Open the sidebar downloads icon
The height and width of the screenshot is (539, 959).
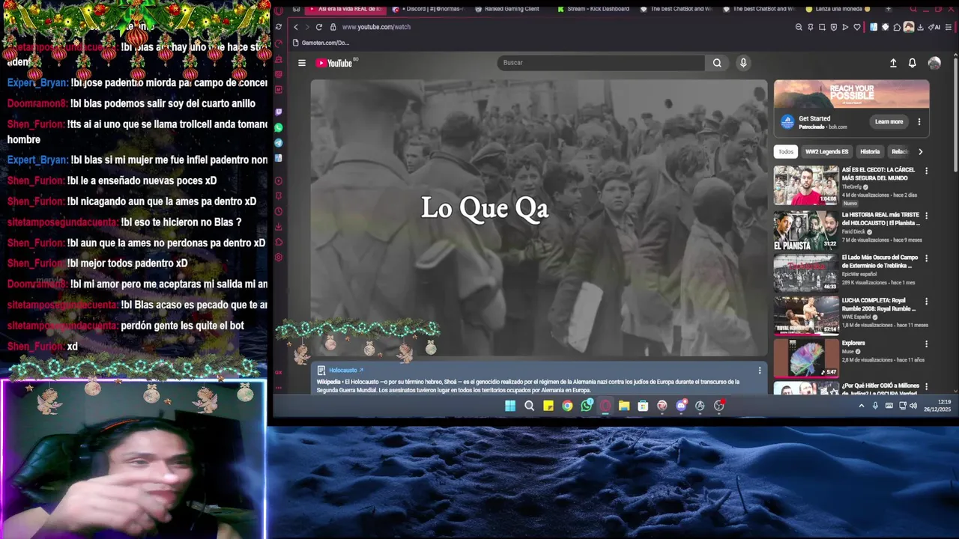279,227
